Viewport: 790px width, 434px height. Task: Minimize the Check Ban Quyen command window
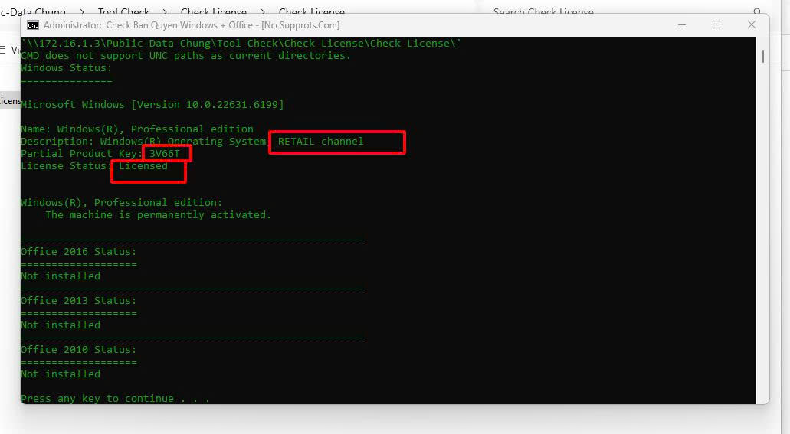click(x=682, y=24)
